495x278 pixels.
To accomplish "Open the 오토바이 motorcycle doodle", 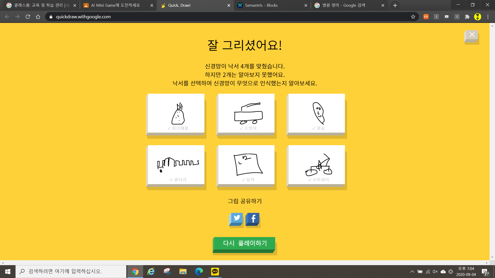I will pyautogui.click(x=317, y=165).
